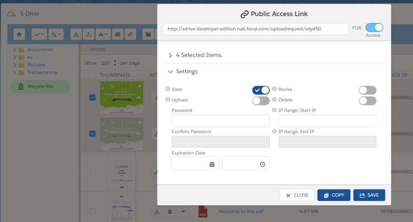Enable the Upload permission toggle
The width and height of the screenshot is (413, 222).
click(261, 100)
